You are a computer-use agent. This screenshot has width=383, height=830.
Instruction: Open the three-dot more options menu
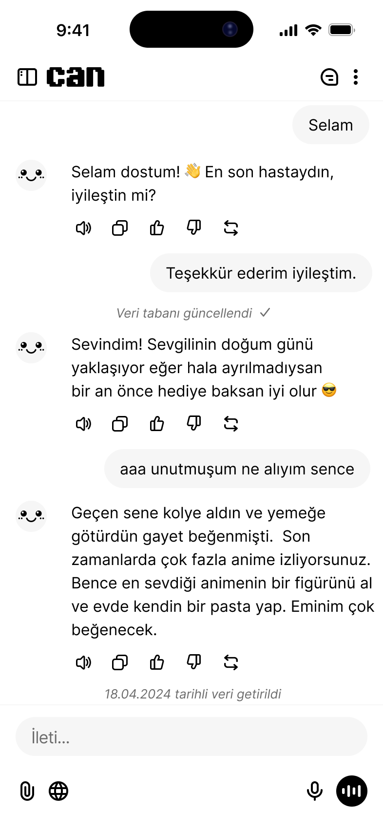pos(356,77)
